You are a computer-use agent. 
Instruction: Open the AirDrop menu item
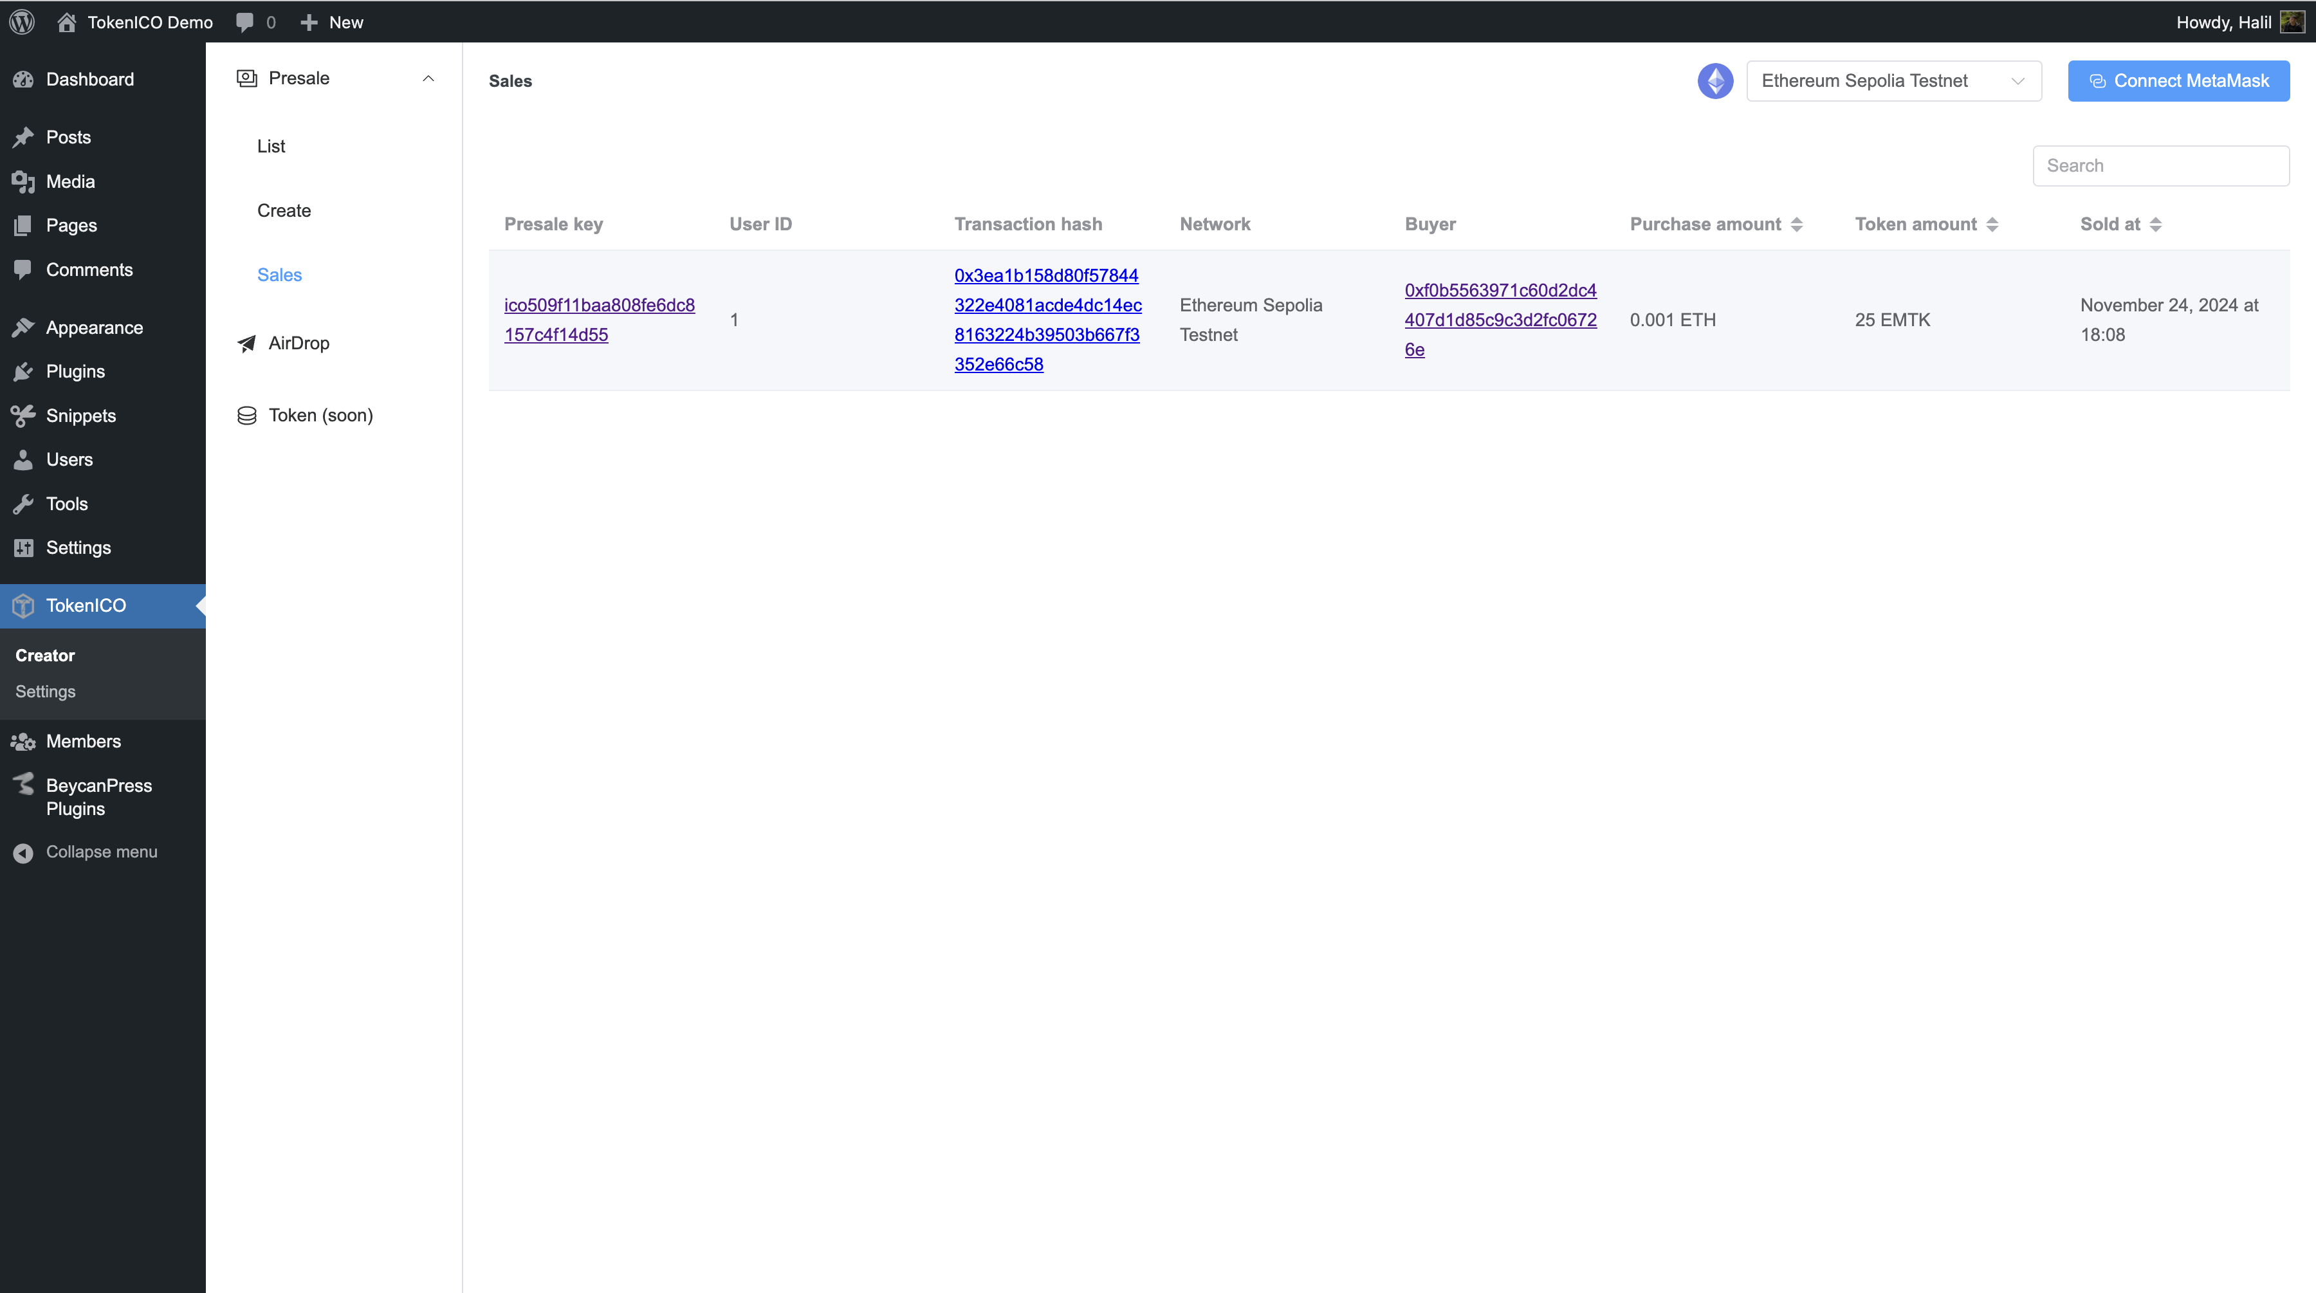click(x=299, y=344)
